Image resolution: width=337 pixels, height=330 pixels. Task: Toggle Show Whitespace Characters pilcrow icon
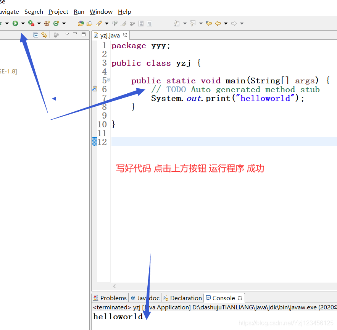[x=150, y=23]
